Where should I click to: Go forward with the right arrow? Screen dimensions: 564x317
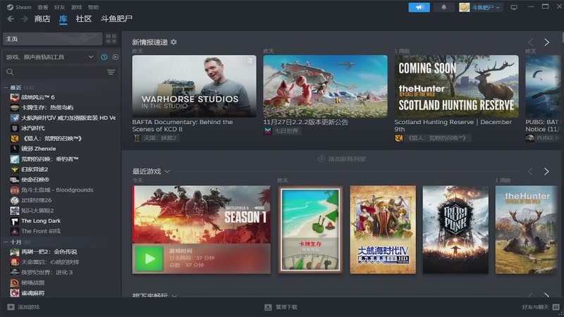[x=25, y=19]
